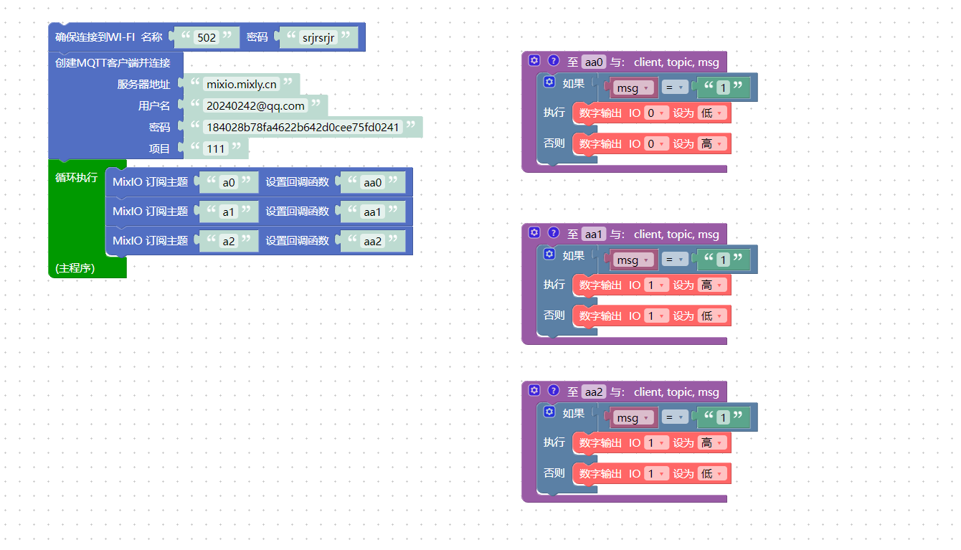
Task: Edit function name aa2 in definition header
Action: (x=594, y=392)
